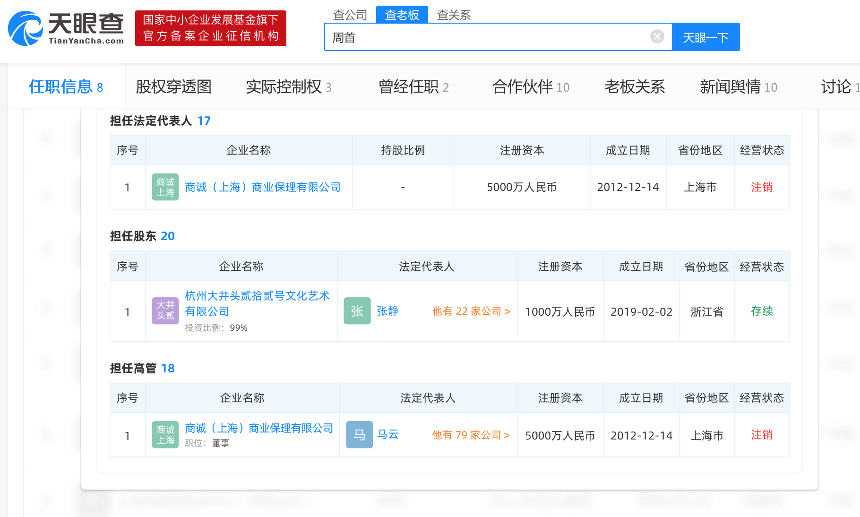Expand 他有 22 家公司 link

471,311
